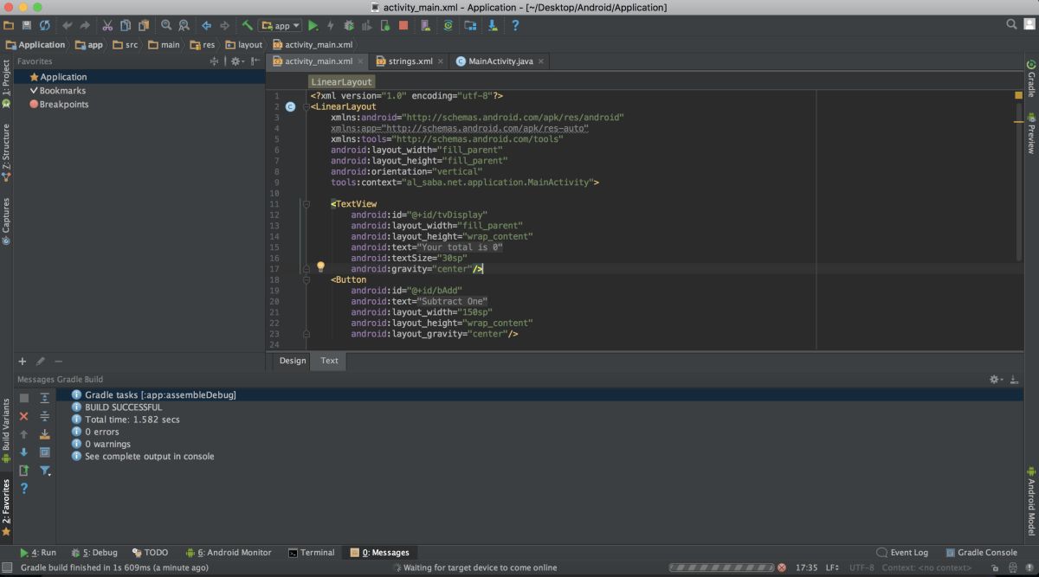Close the activity_main.xml tab
Viewport: 1039px width, 577px height.
point(361,61)
